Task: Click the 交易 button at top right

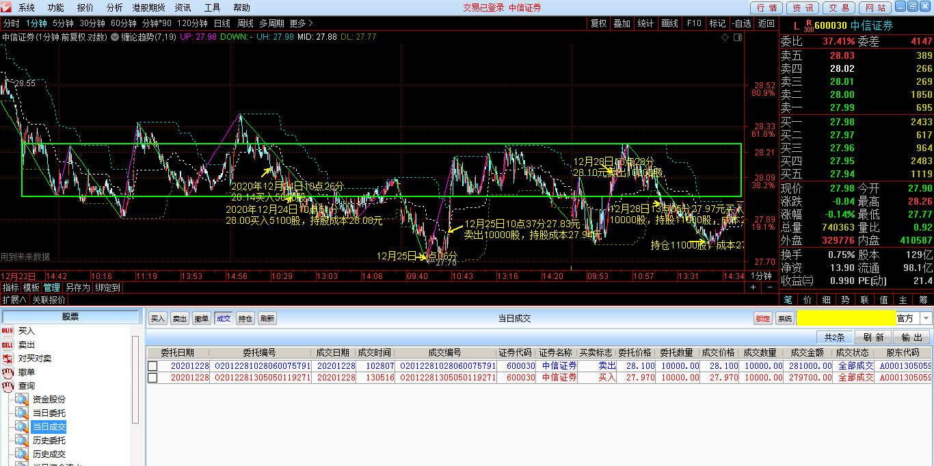Action: pos(838,8)
